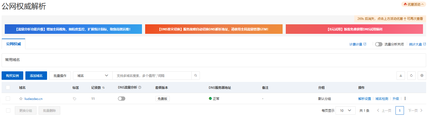The image size is (428, 116).
Task: Toggle the 流量分析关闭 switch
Action: (x=379, y=44)
